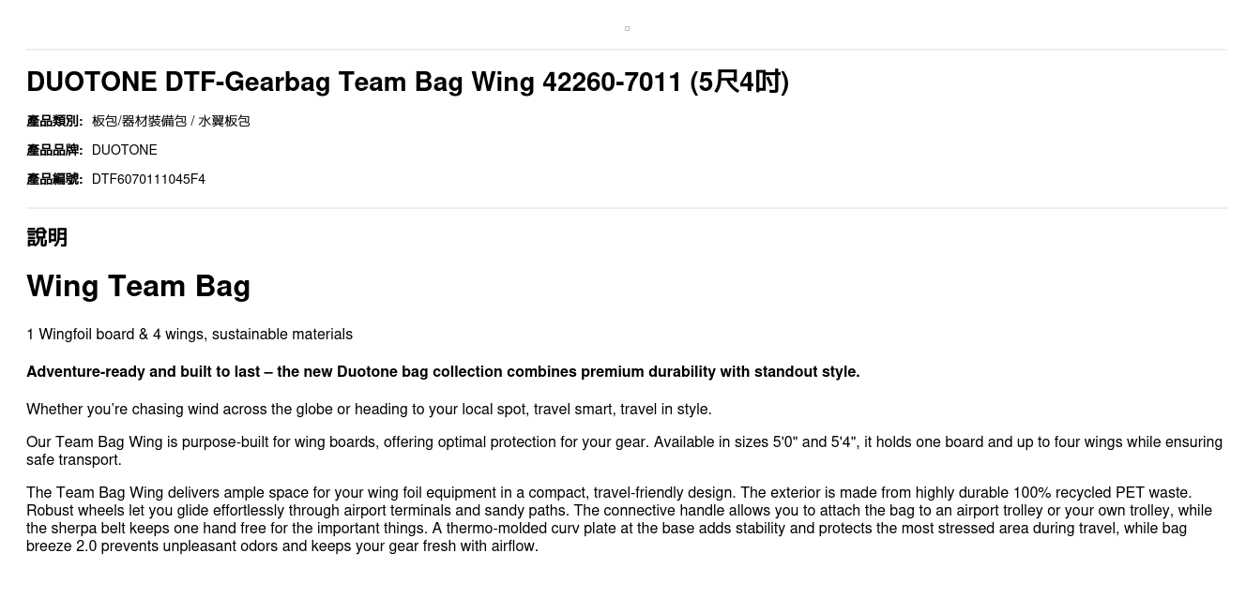Click the 產品品牌 label
Image resolution: width=1246 pixels, height=598 pixels.
tap(54, 150)
